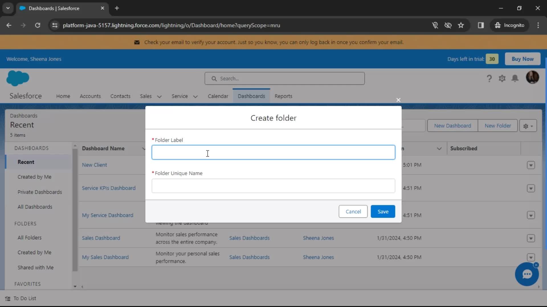
Task: Open the notifications bell
Action: tap(515, 78)
